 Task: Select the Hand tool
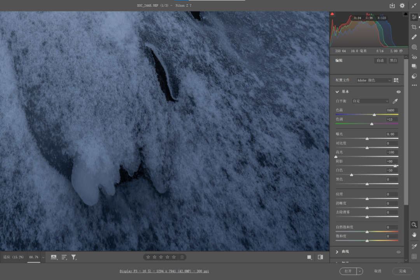[414, 234]
